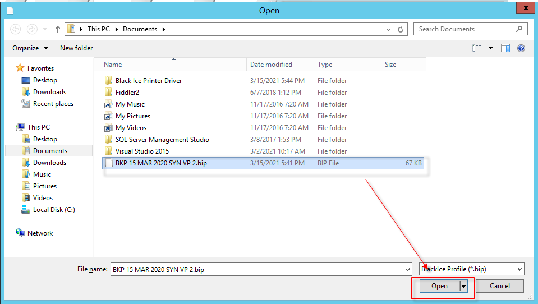Open Local Disk (C:) in the sidebar
The image size is (538, 304).
[54, 210]
